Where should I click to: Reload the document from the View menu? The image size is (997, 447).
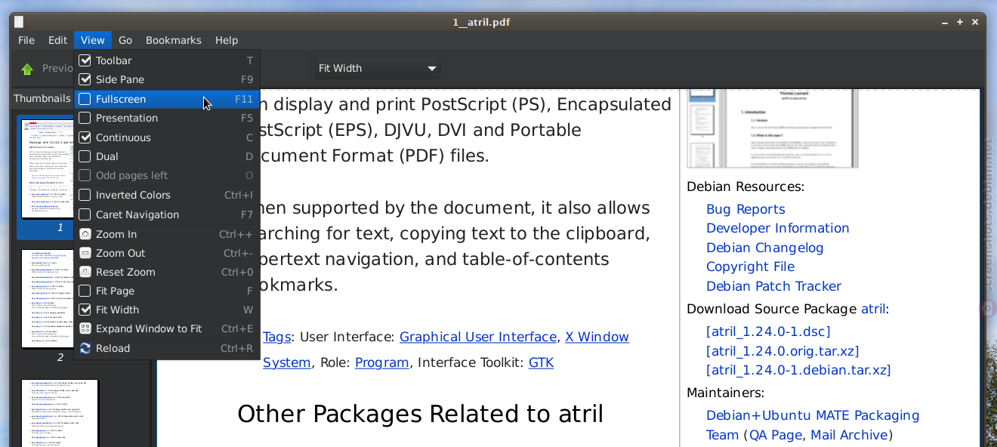[x=167, y=348]
